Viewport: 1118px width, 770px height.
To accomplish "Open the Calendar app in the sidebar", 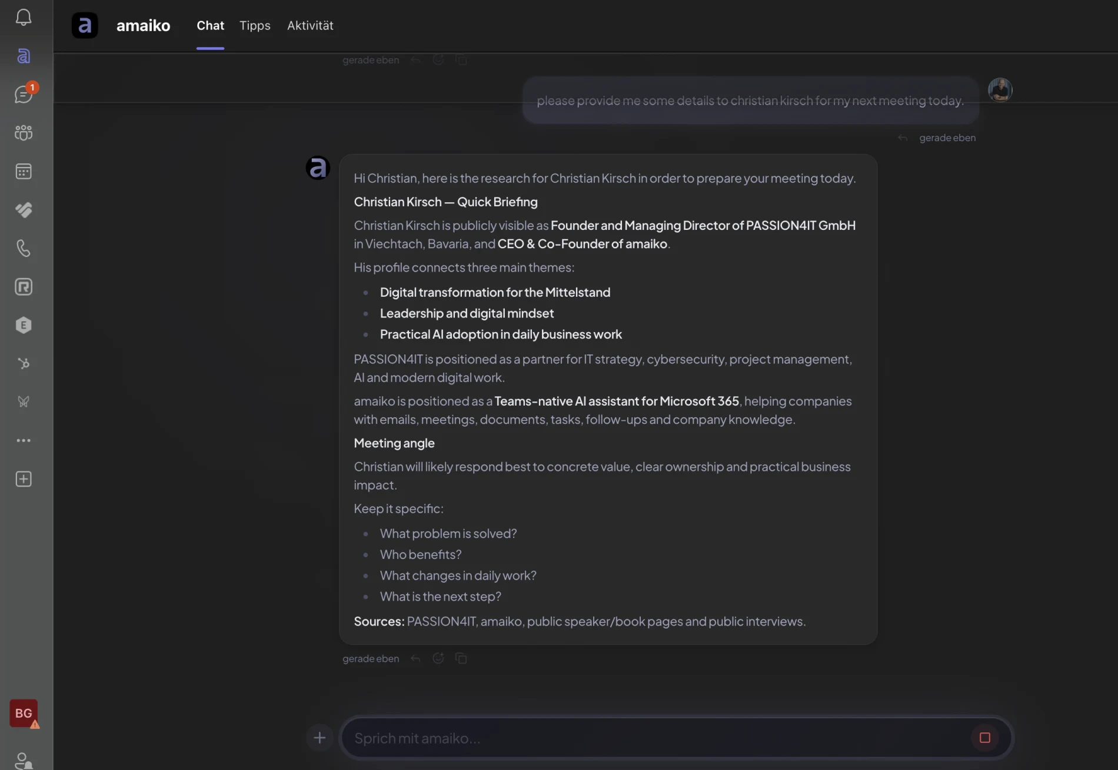I will (24, 172).
